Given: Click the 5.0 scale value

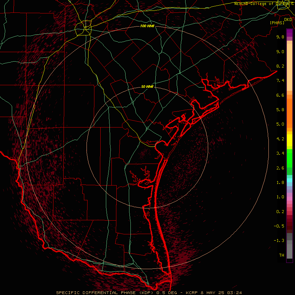Looking at the screenshot, I should [280, 124].
